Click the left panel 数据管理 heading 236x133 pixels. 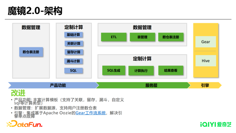click(31, 27)
